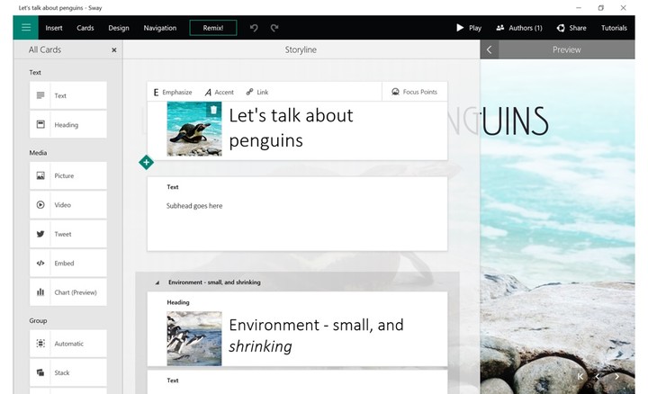The image size is (648, 394).
Task: Add a card with green plus button
Action: coord(147,162)
